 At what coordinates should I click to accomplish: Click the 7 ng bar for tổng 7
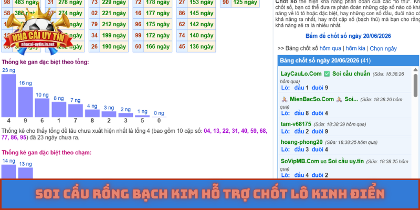coord(75,110)
